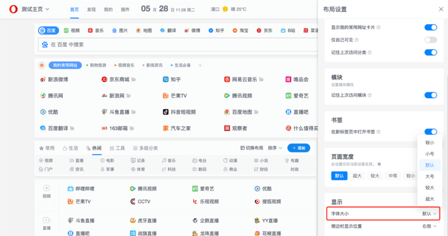Focus the 在百度中搜索 search box

(178, 45)
